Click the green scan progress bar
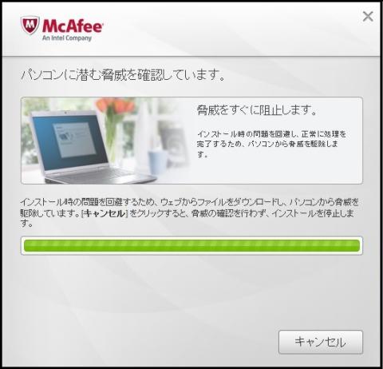Image resolution: width=383 pixels, height=369 pixels. click(x=191, y=245)
